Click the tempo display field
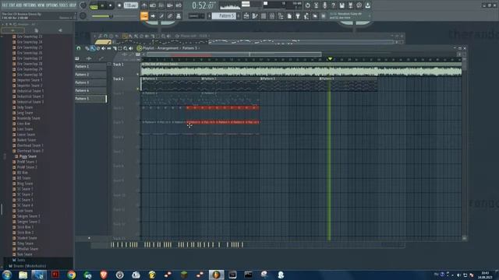This screenshot has width=499, height=280. [x=130, y=5]
